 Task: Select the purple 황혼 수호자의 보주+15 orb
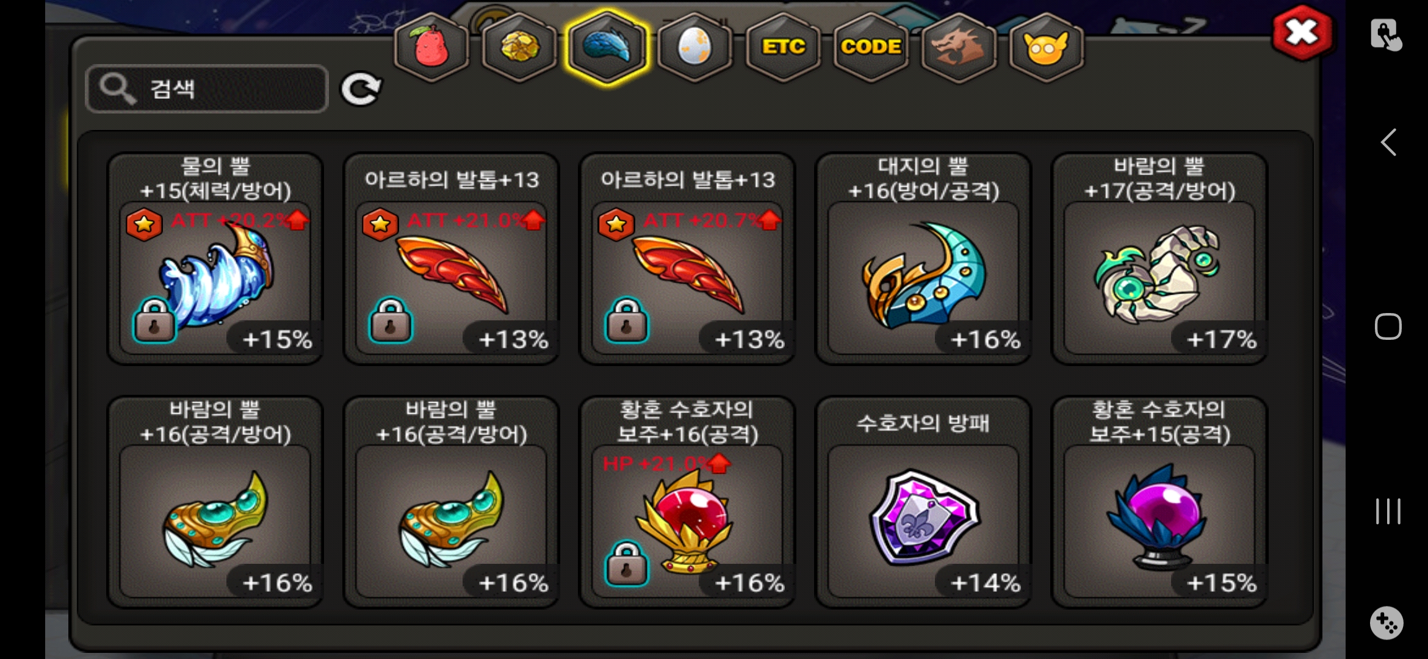pos(1159,502)
